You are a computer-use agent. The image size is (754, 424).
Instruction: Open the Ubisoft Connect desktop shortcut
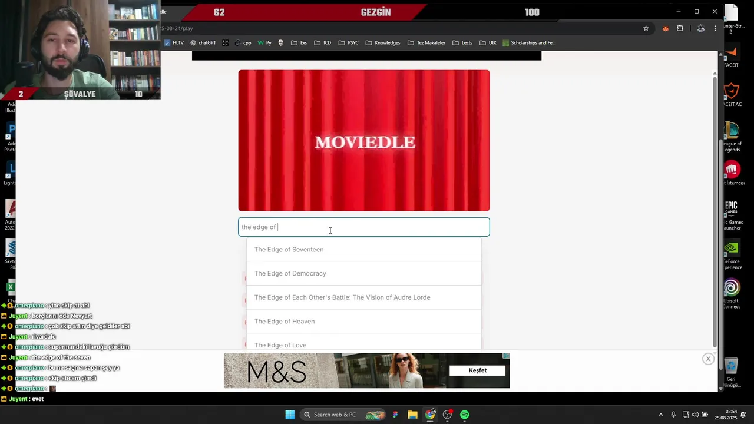click(732, 293)
